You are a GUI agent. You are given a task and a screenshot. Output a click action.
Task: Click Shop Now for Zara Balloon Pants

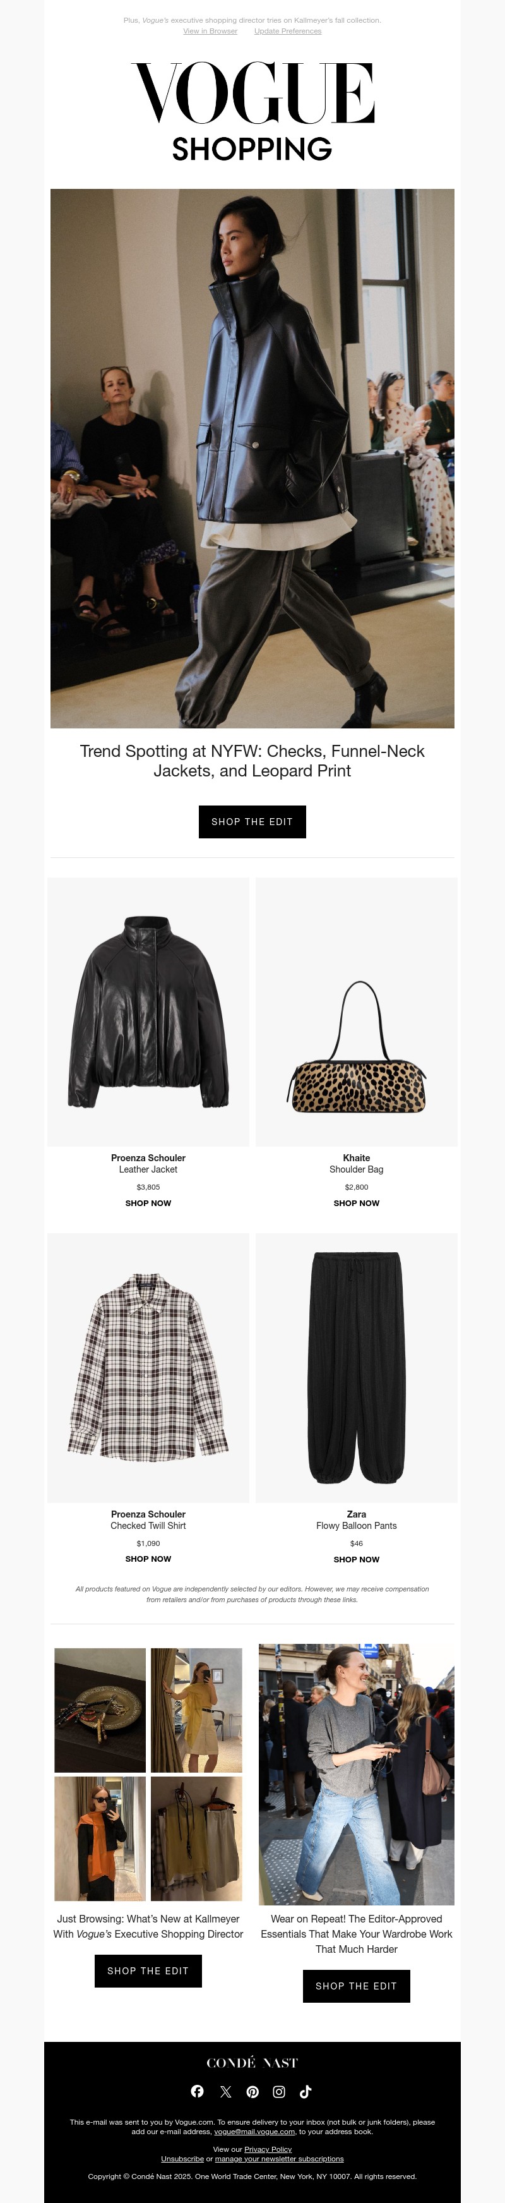coord(356,1558)
